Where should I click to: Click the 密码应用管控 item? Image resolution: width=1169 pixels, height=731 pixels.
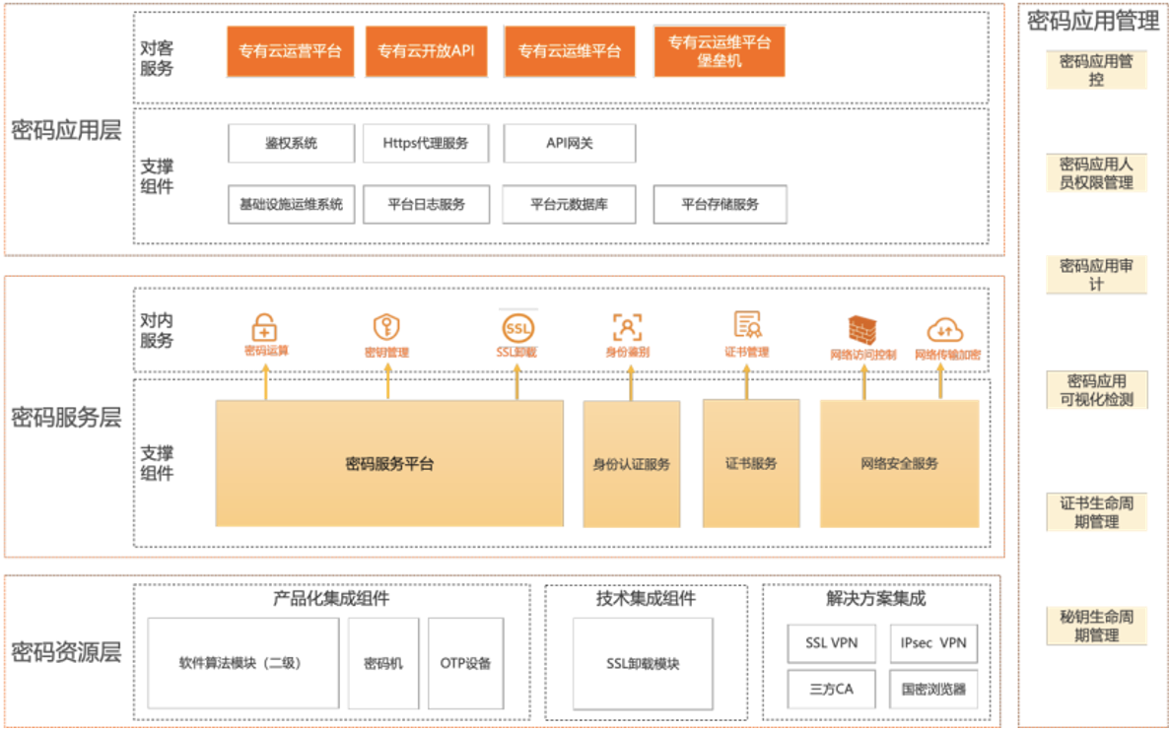[1096, 70]
